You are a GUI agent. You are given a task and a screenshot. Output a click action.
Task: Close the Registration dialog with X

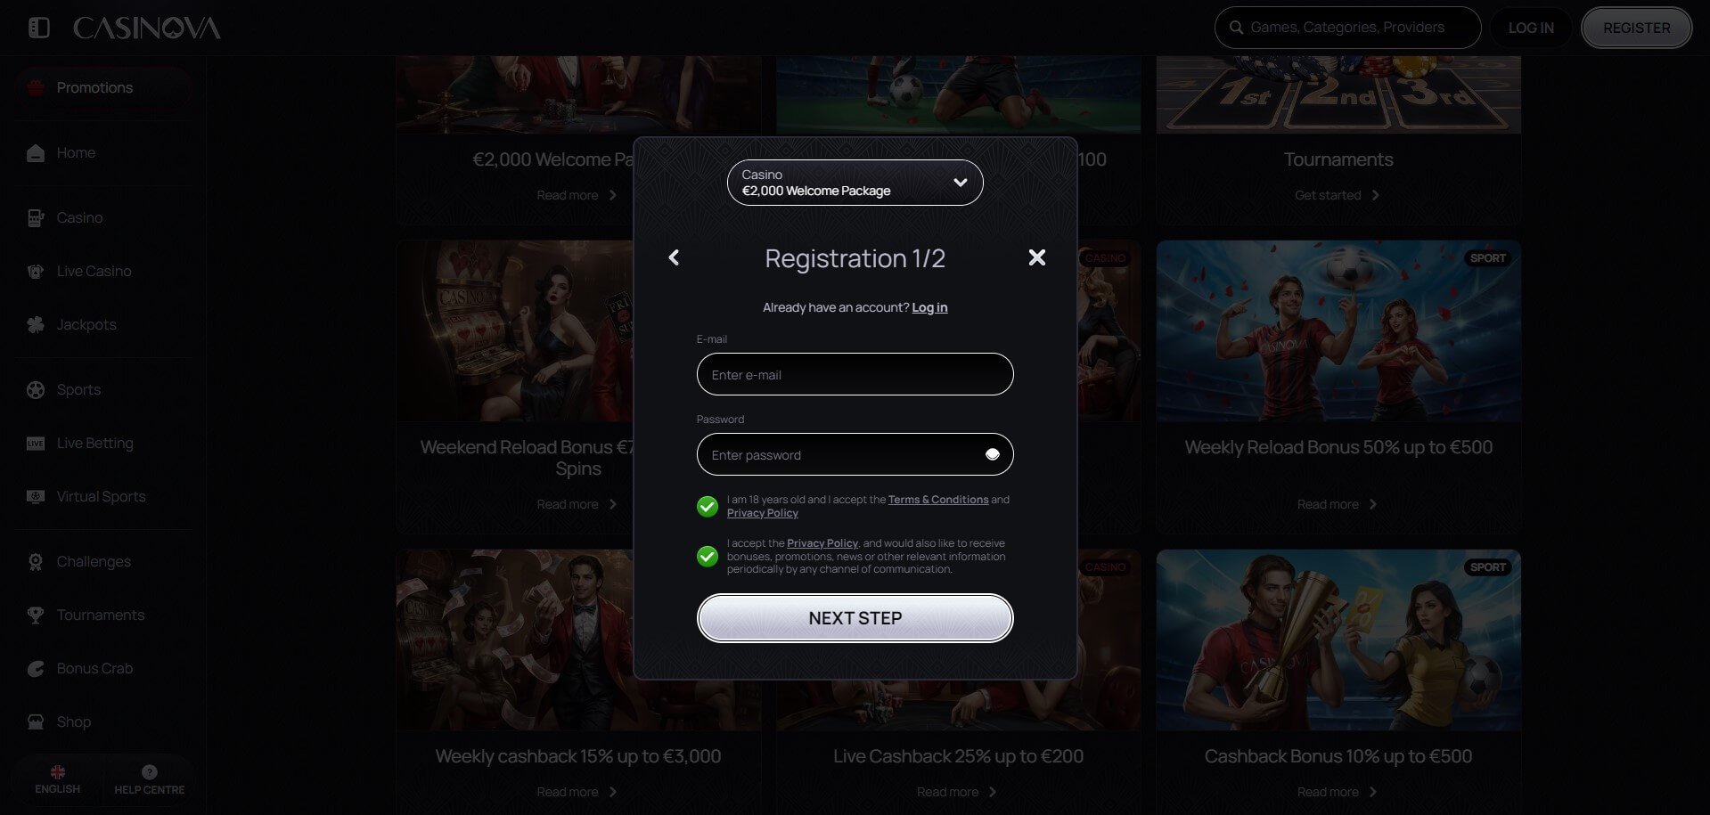[x=1037, y=257]
